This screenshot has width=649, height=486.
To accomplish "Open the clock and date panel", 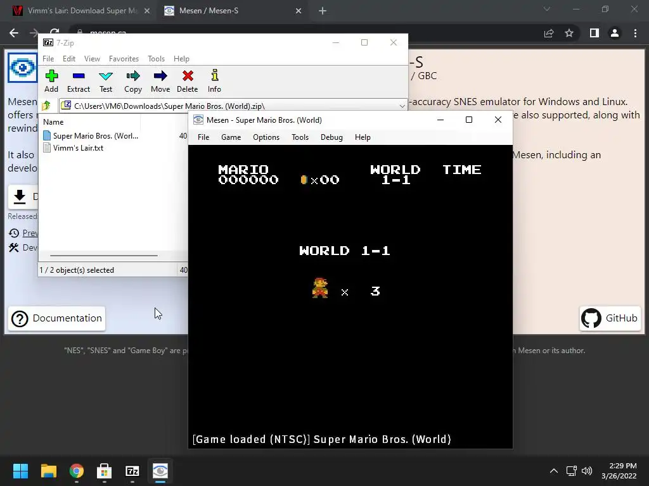I will click(x=619, y=471).
